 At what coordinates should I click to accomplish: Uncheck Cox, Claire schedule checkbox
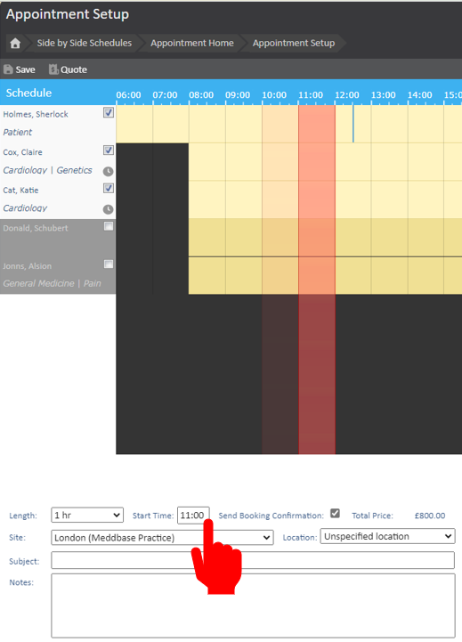coord(109,150)
